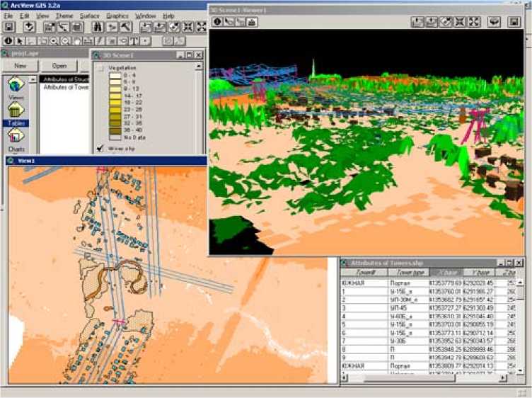This screenshot has height=398, width=532.
Task: Click the Add Theme toolbar icon
Action: point(29,27)
